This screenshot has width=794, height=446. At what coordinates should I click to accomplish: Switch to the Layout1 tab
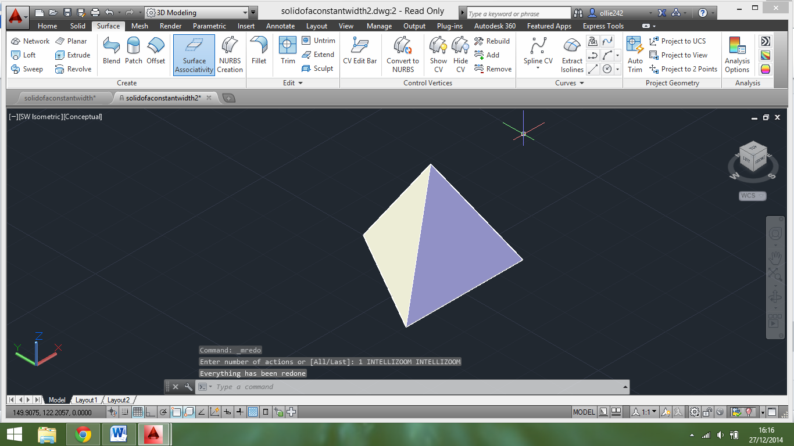coord(87,400)
